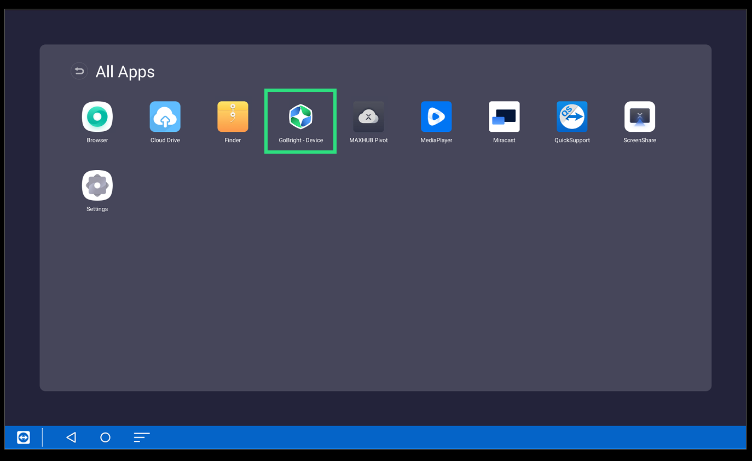
Task: Open the recent apps menu button
Action: 142,437
